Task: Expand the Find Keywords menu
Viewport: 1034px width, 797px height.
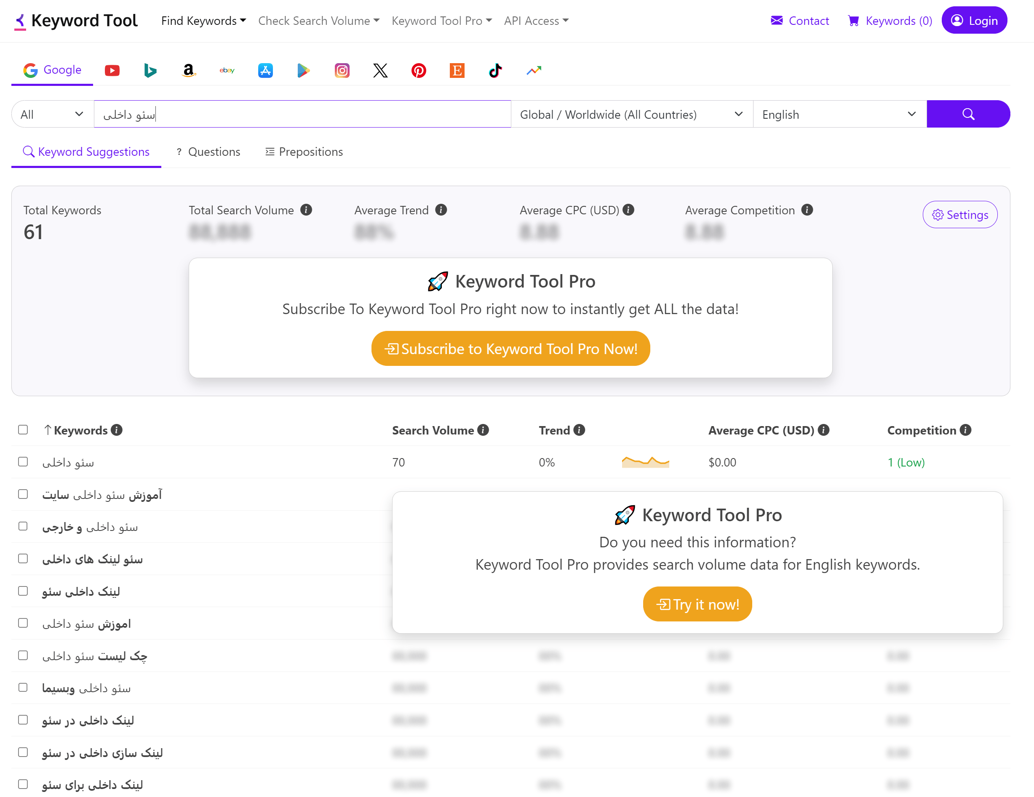Action: (203, 21)
